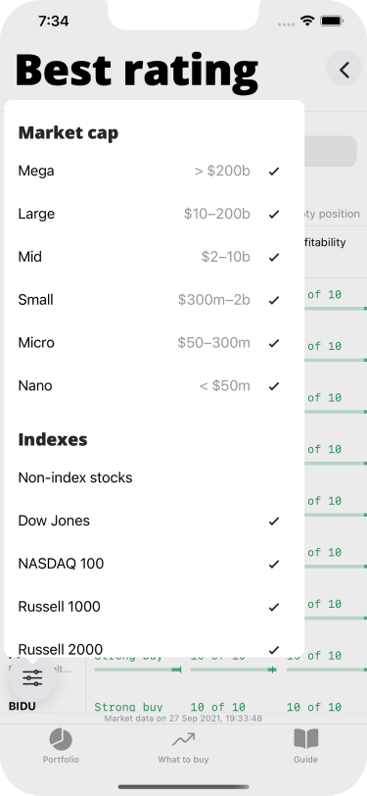Enable the Non-index stocks filter
This screenshot has width=367, height=796.
pyautogui.click(x=157, y=477)
